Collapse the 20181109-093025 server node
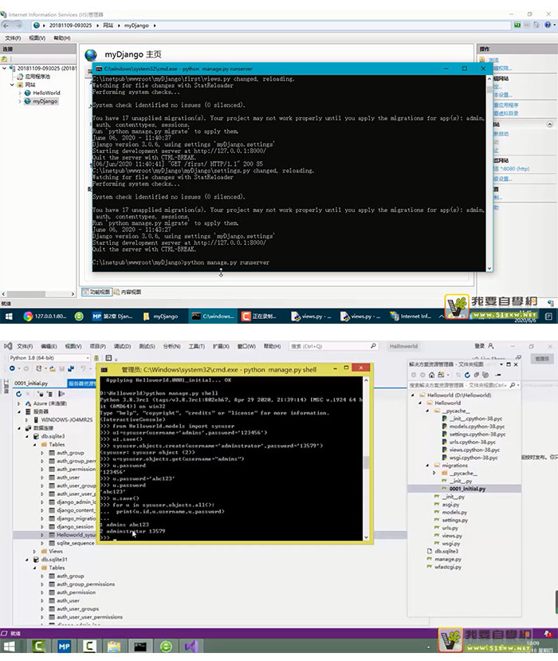The width and height of the screenshot is (558, 661). pyautogui.click(x=5, y=69)
